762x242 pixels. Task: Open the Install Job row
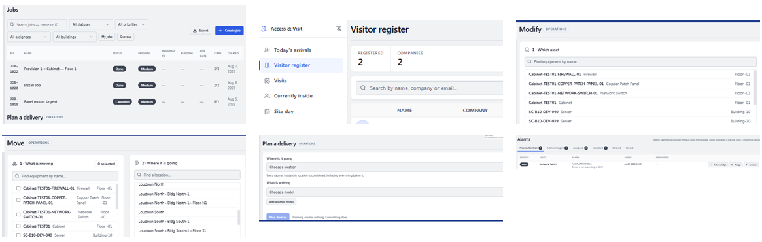126,85
